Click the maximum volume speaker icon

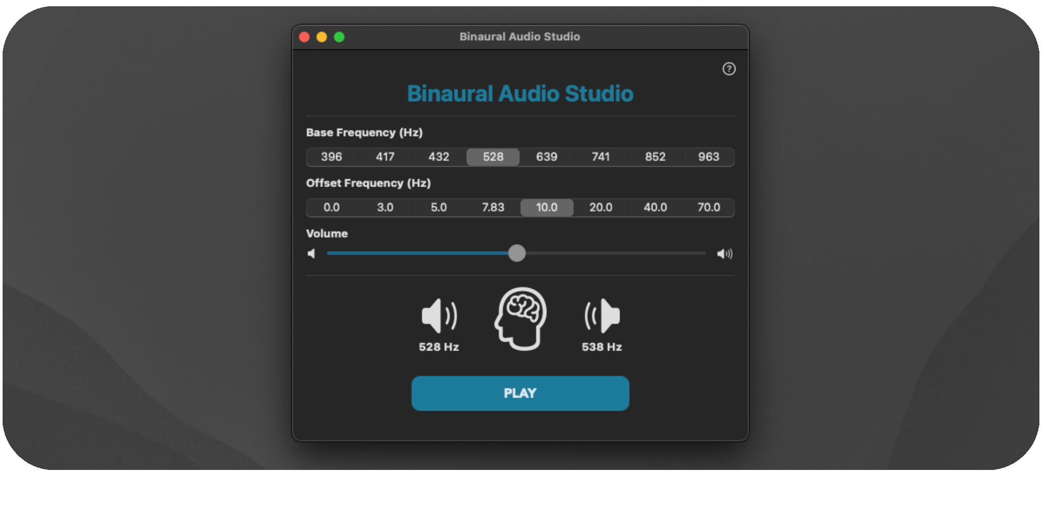725,254
